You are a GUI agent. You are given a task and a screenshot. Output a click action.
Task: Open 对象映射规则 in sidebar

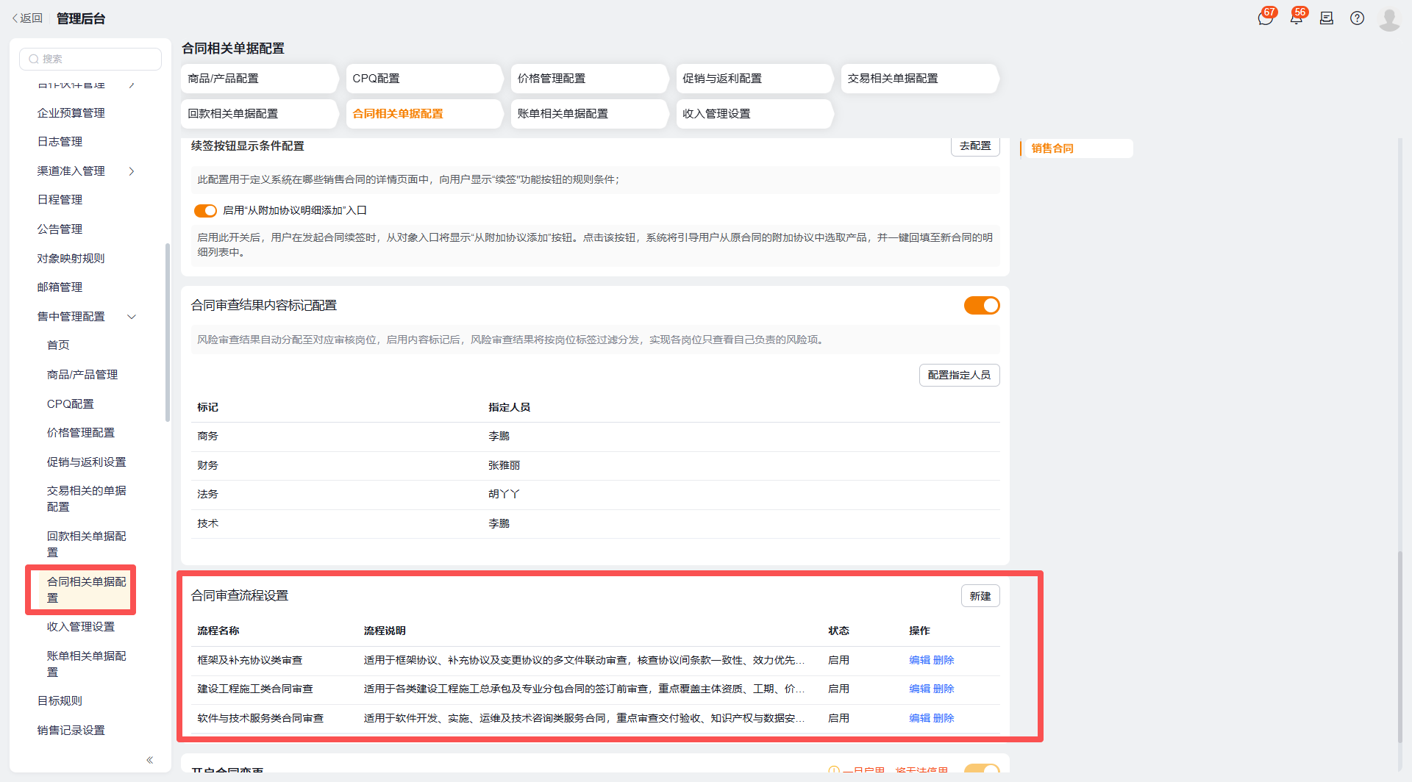pos(71,259)
